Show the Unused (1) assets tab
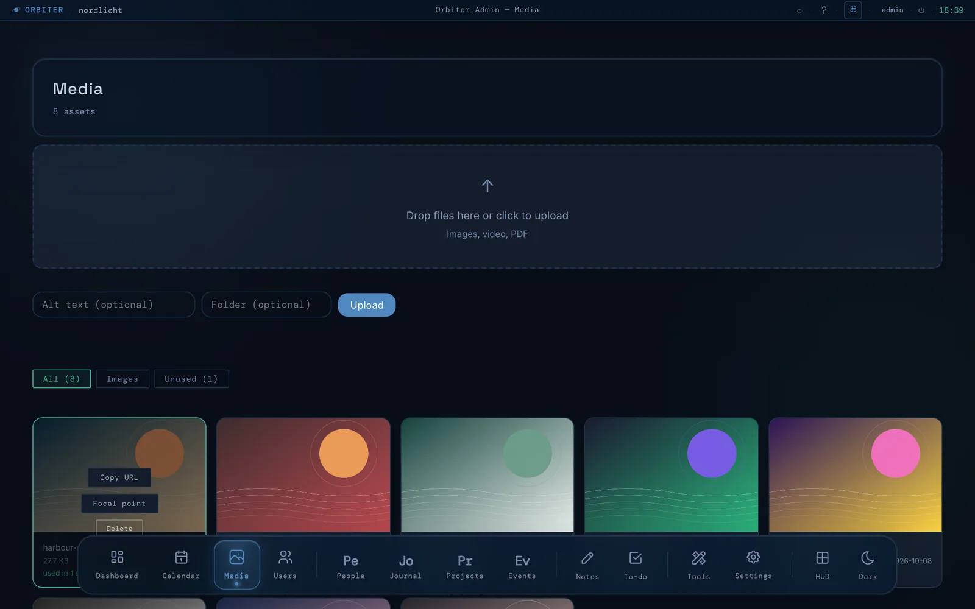The image size is (975, 609). point(191,379)
